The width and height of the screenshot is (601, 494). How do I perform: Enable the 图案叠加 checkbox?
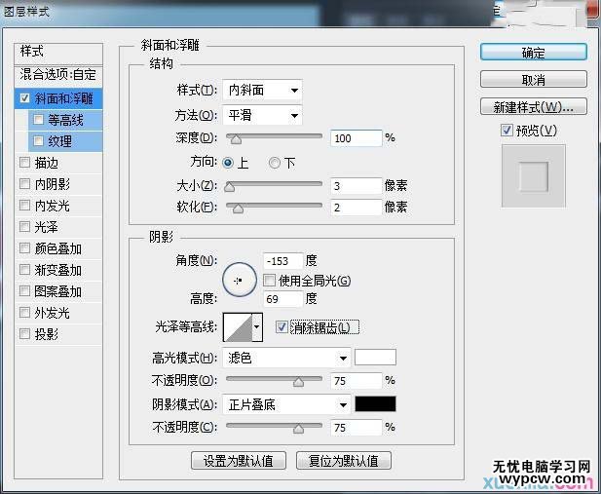[24, 291]
